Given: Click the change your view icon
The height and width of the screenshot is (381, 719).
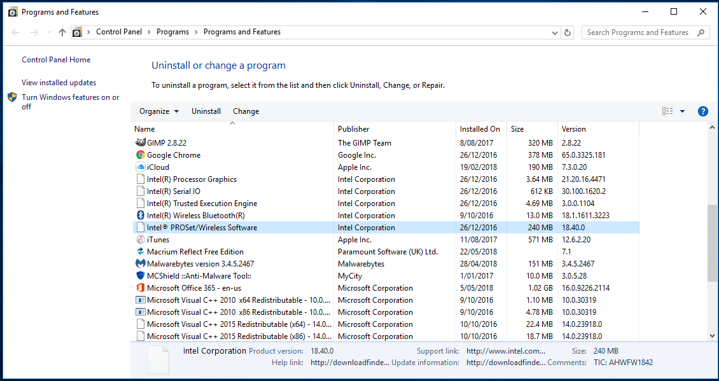Looking at the screenshot, I should click(x=667, y=111).
